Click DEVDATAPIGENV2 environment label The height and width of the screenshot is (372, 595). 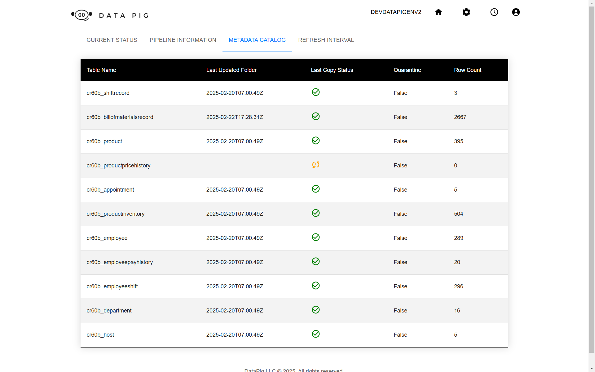click(x=396, y=12)
